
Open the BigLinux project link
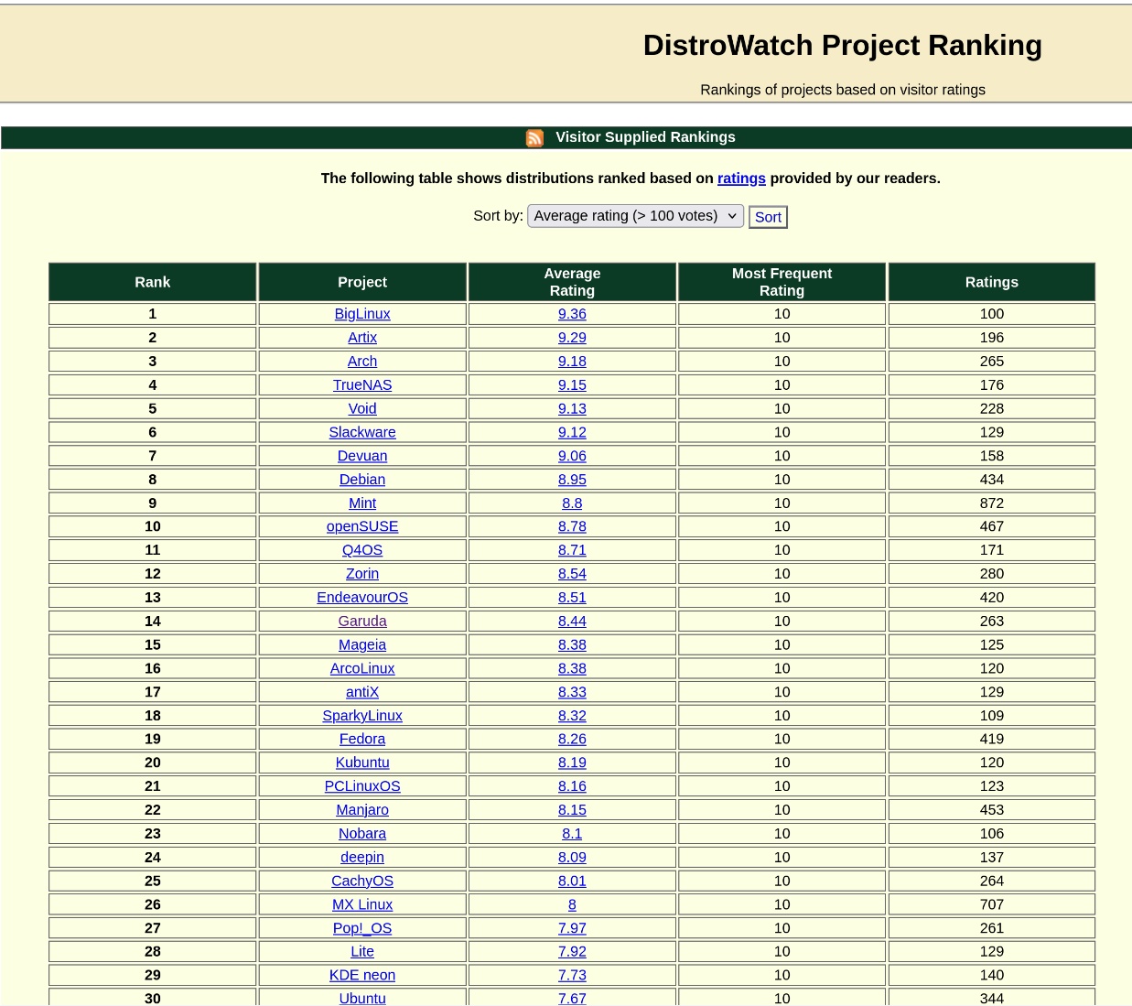362,314
